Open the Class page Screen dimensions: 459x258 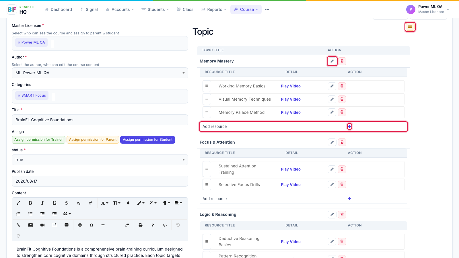click(x=185, y=9)
